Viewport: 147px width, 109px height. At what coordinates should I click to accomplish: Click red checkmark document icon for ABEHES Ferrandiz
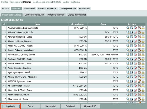click(x=135, y=37)
